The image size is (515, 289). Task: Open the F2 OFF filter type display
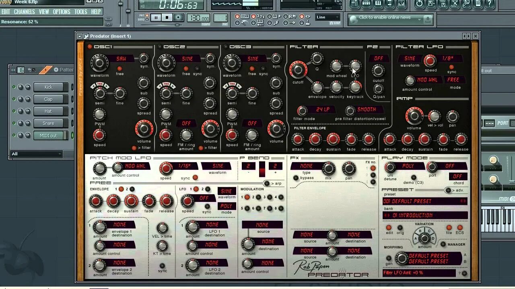coord(379,59)
